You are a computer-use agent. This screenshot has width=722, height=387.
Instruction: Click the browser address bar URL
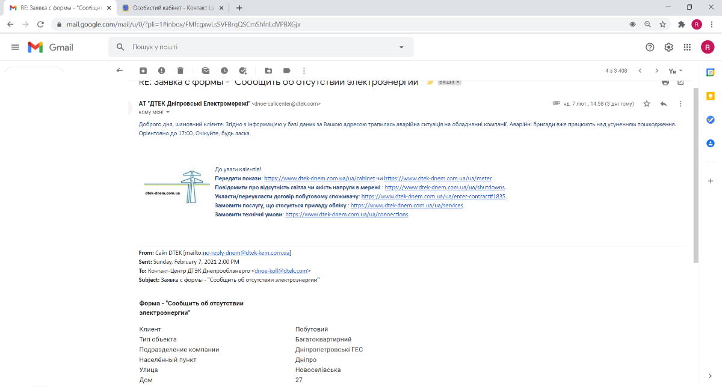tap(182, 25)
